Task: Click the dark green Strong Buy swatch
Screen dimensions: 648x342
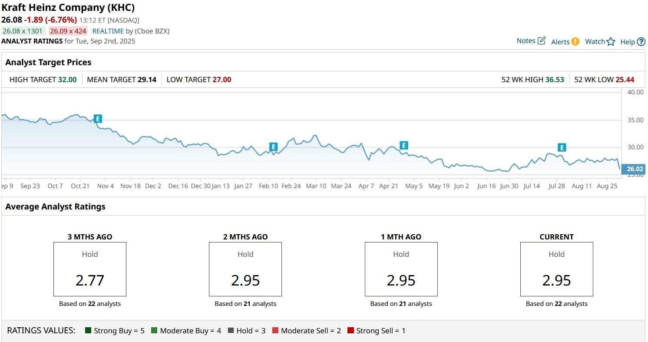Action: click(88, 331)
